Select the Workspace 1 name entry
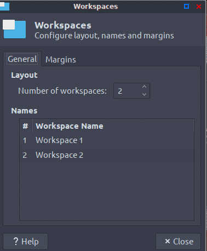The width and height of the screenshot is (207, 251). tap(59, 140)
